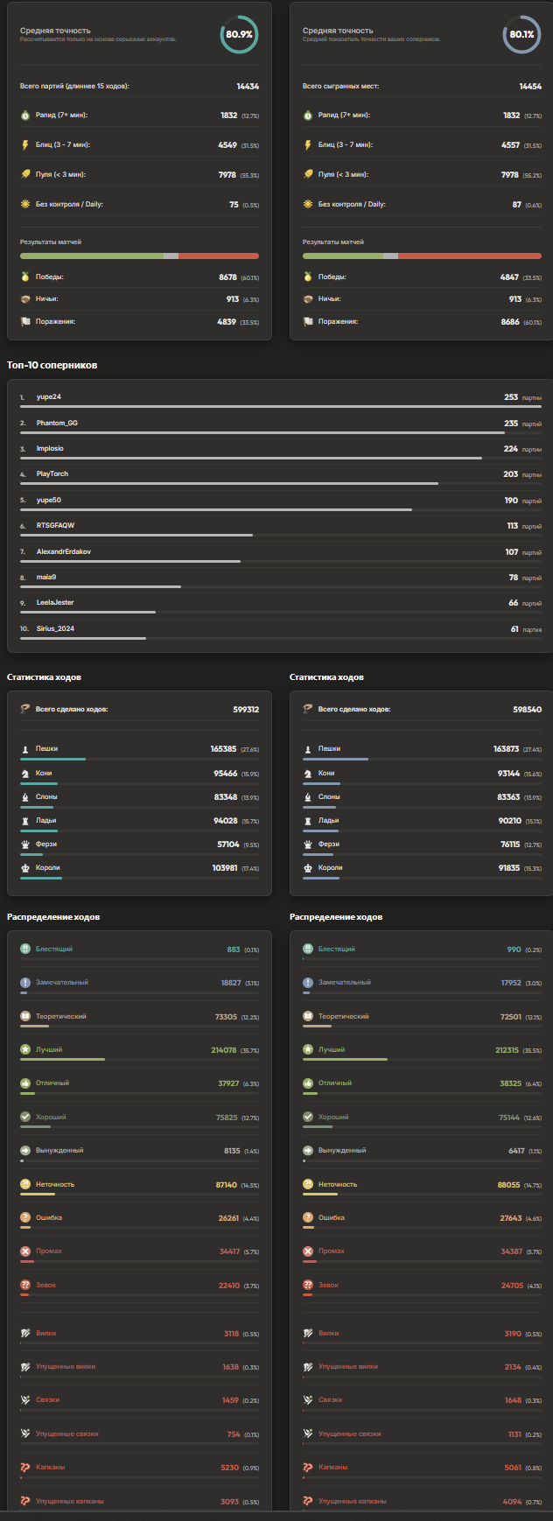
Task: Select the Без контроля sun icon beside 87
Action: (x=308, y=204)
